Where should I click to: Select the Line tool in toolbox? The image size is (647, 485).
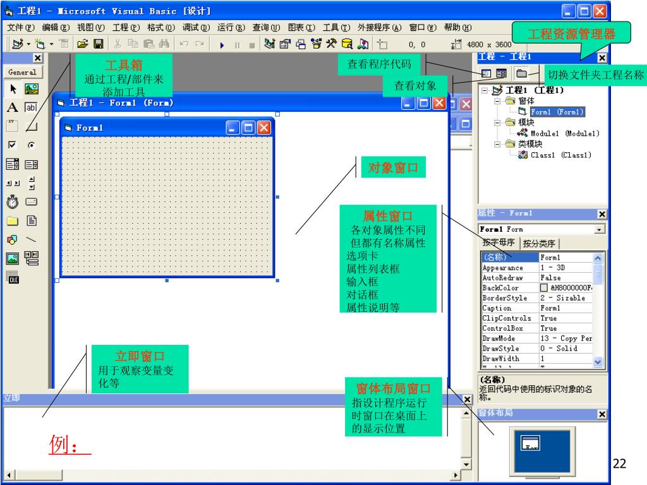(x=32, y=239)
